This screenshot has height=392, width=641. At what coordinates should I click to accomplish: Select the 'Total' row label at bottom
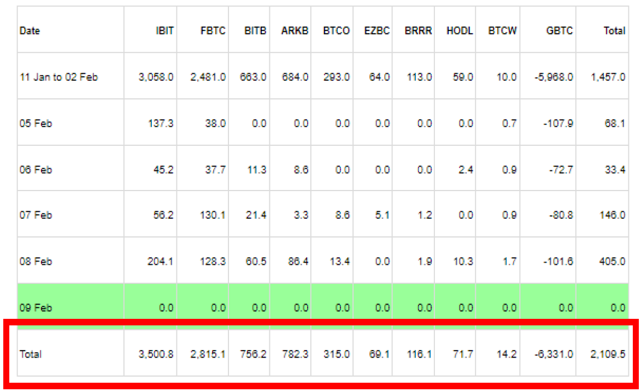pos(31,354)
